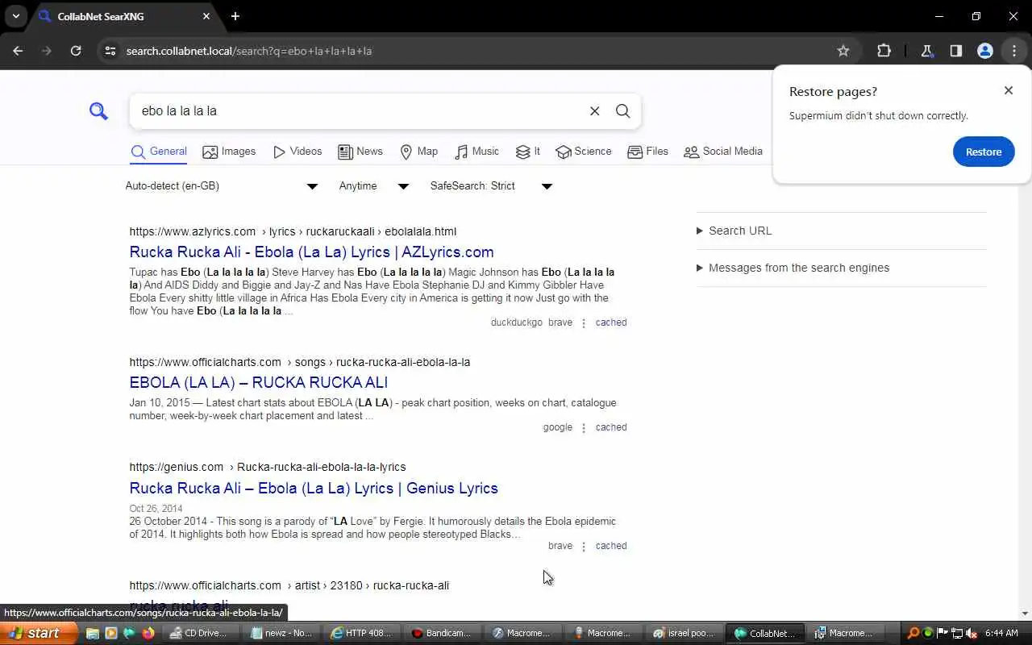
Task: Switch to the Videos category
Action: (298, 152)
